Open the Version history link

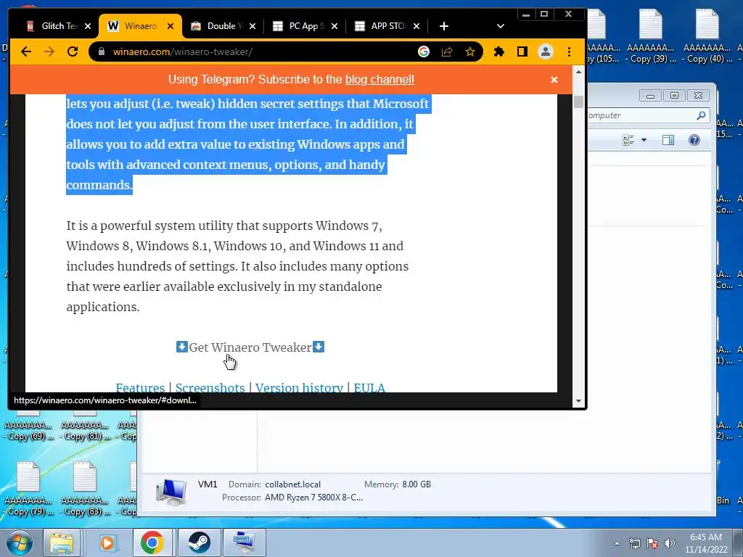pyautogui.click(x=299, y=387)
